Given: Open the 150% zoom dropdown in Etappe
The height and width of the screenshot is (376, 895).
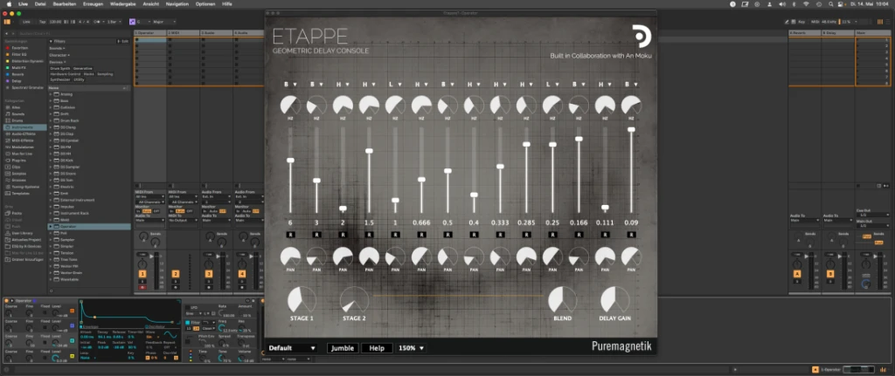Looking at the screenshot, I should 411,347.
